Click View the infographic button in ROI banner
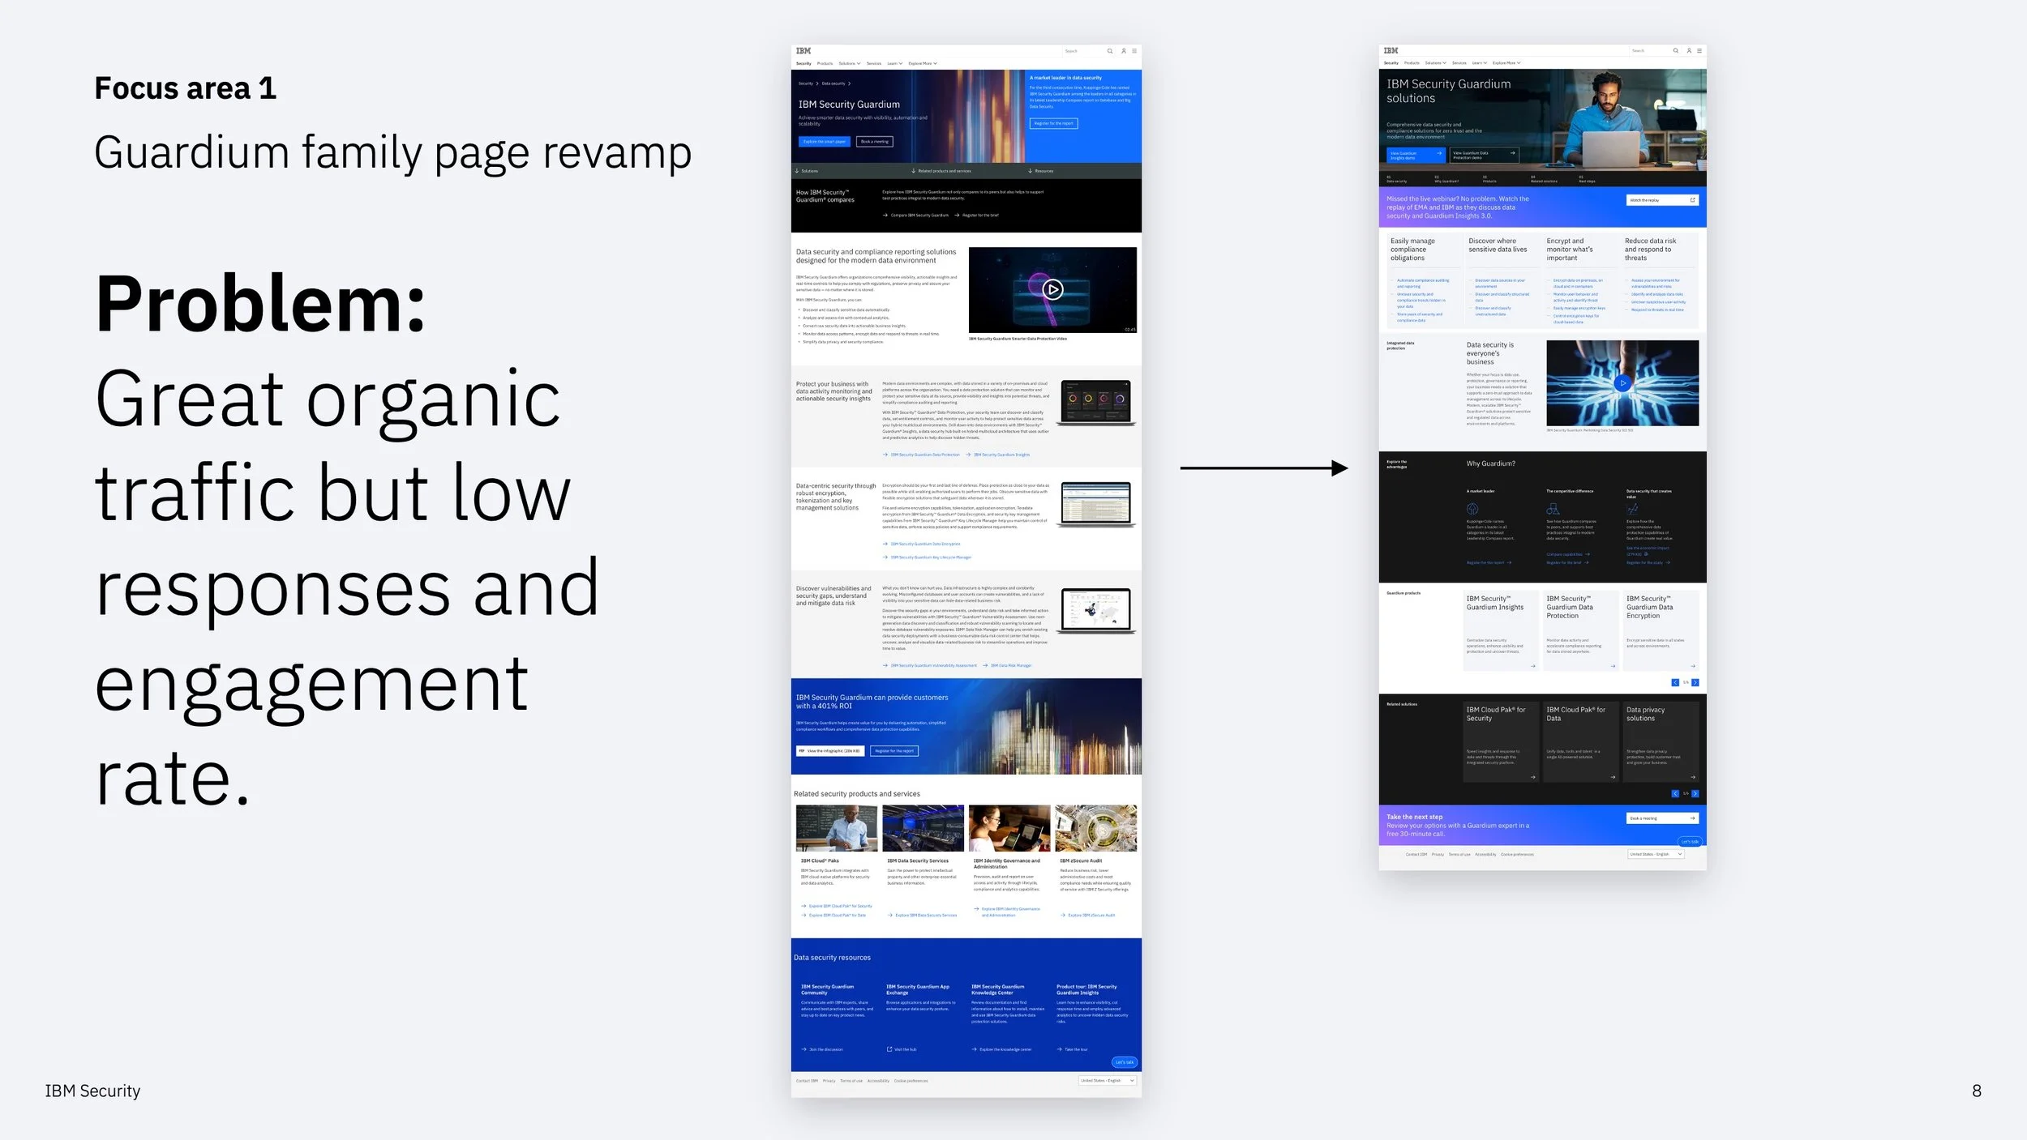This screenshot has width=2027, height=1140. click(830, 751)
